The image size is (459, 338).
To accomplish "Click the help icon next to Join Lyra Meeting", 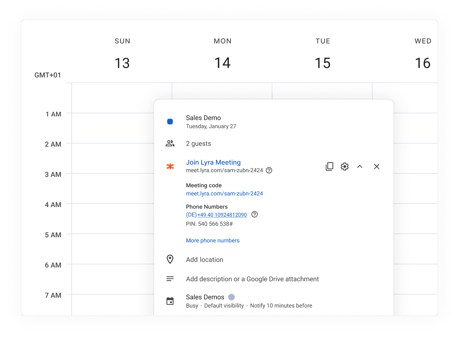I will coord(269,170).
